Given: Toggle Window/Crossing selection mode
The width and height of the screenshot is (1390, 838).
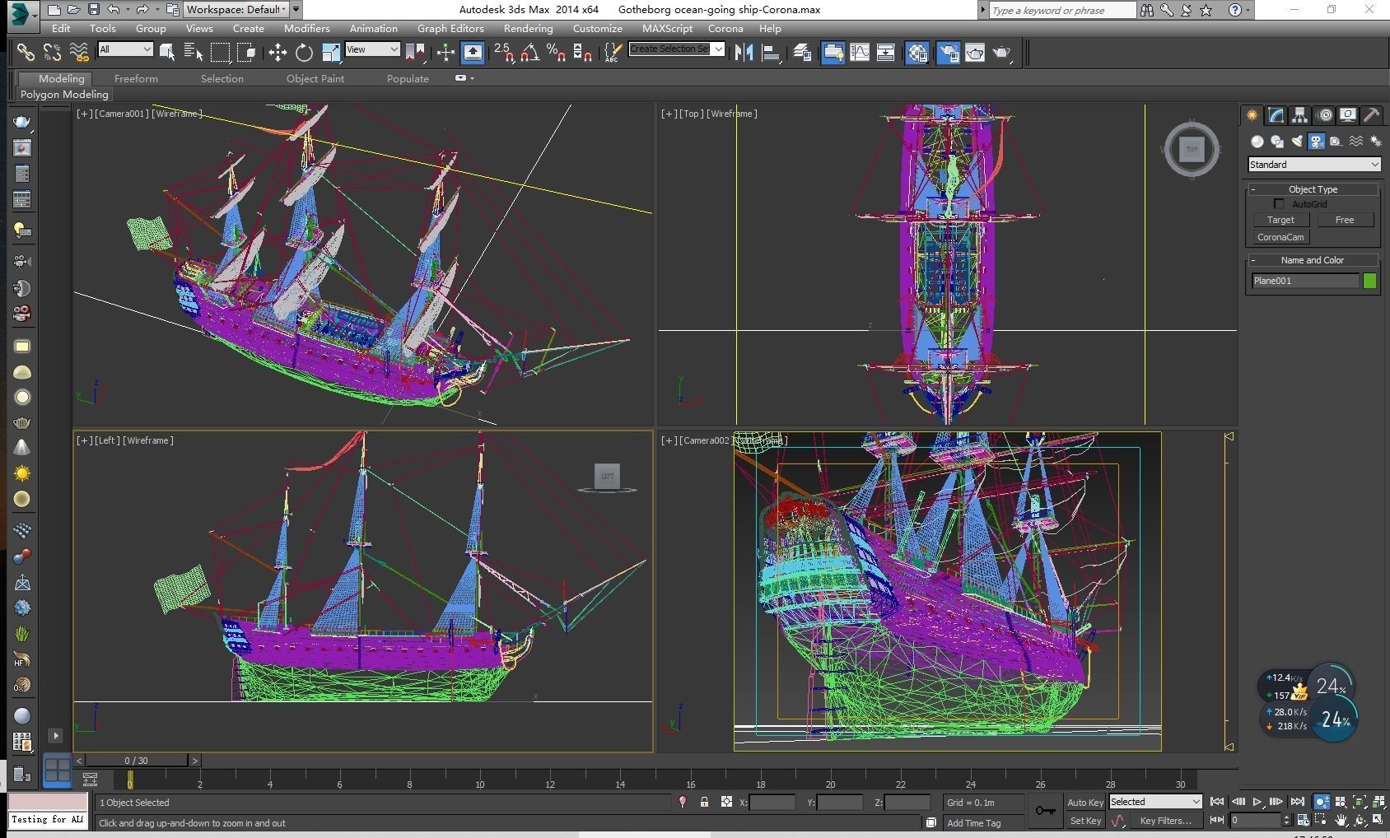Looking at the screenshot, I should [x=246, y=53].
